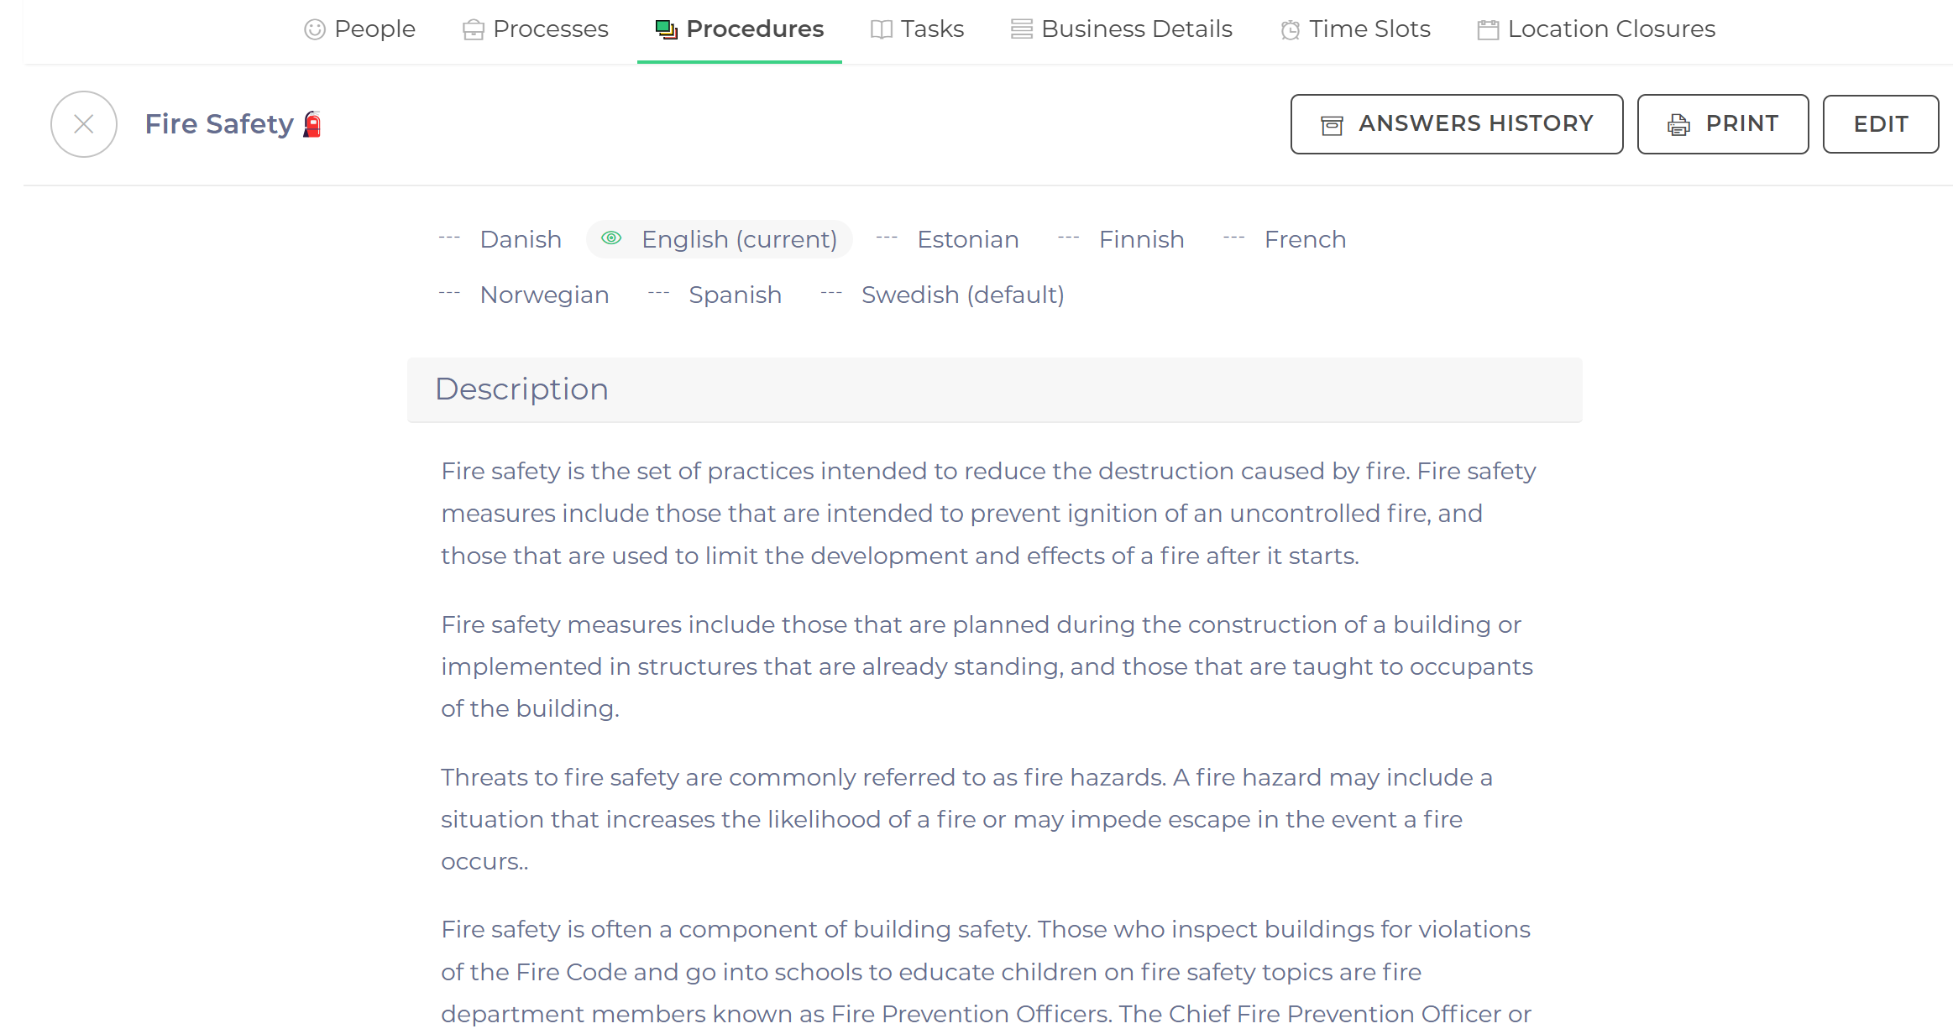Switch language to Spanish
Viewport: 1953px width, 1034px height.
pos(735,295)
